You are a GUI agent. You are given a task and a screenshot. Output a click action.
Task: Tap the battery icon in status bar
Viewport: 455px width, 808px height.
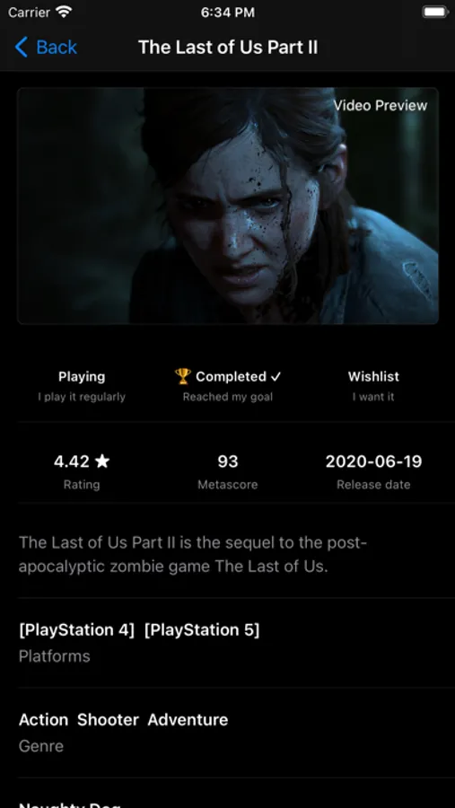(435, 13)
